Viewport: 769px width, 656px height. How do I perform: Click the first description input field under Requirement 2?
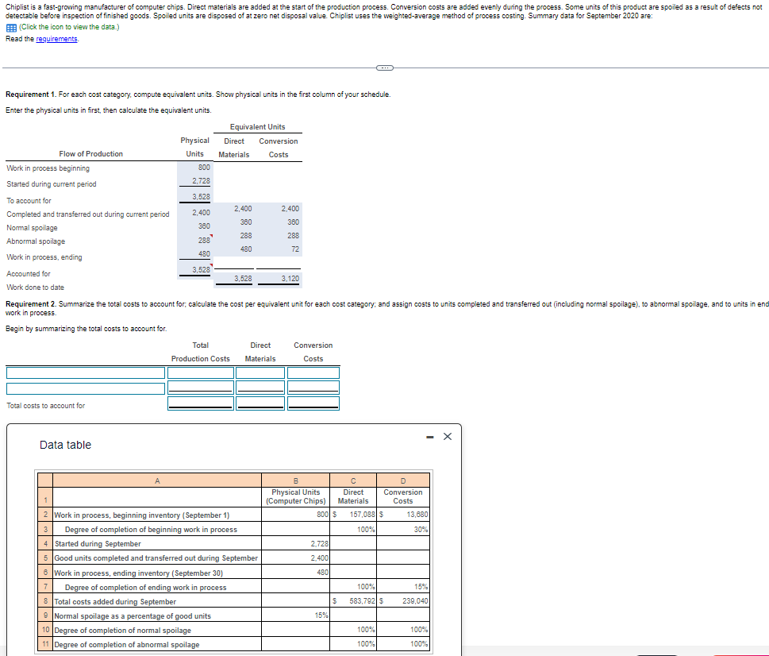[x=83, y=373]
